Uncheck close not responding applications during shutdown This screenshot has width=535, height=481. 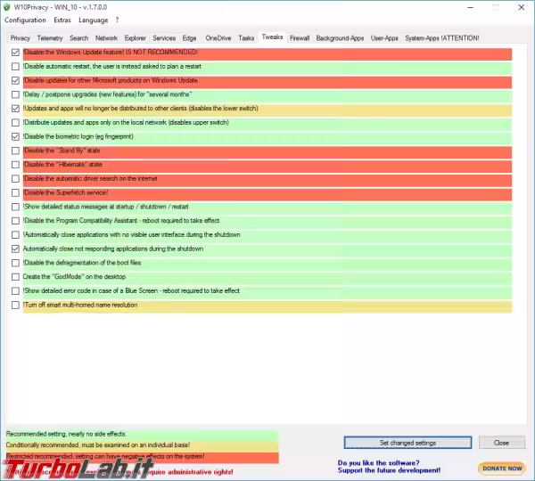pos(15,249)
